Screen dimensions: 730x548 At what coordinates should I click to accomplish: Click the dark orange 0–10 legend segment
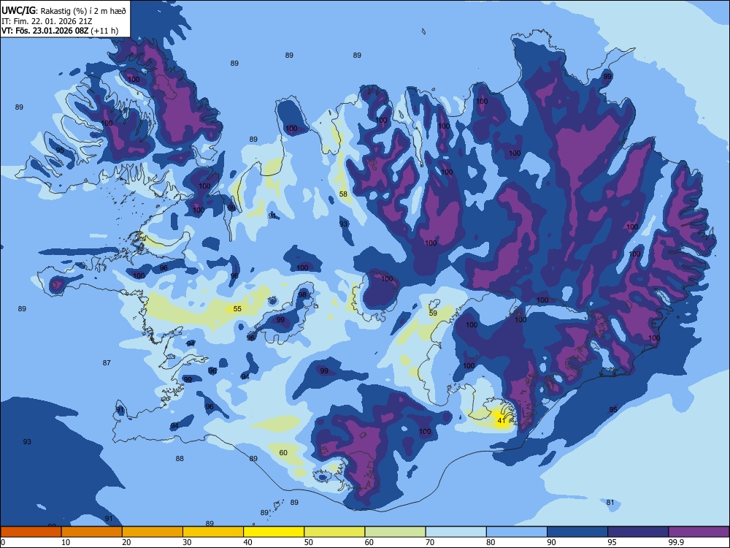click(31, 532)
